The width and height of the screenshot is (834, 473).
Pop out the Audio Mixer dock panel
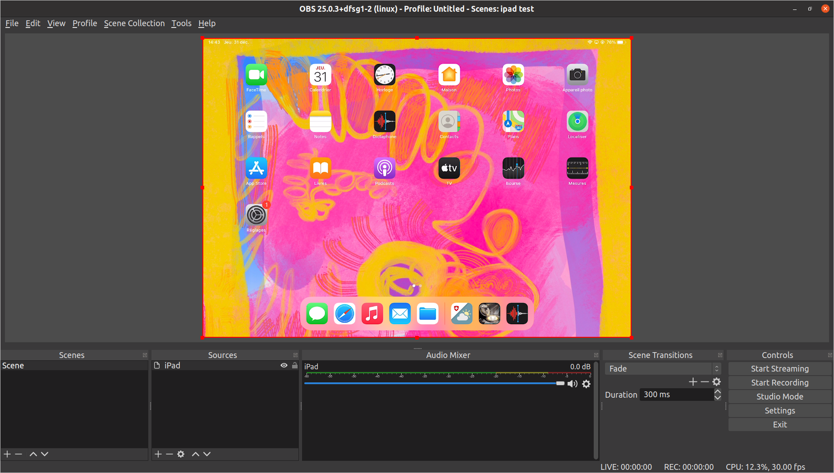(596, 355)
